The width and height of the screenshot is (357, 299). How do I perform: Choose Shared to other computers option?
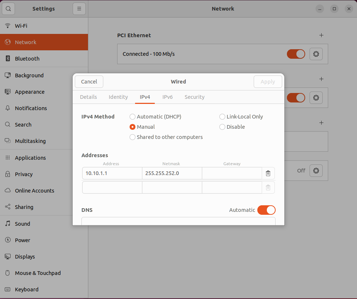point(133,137)
